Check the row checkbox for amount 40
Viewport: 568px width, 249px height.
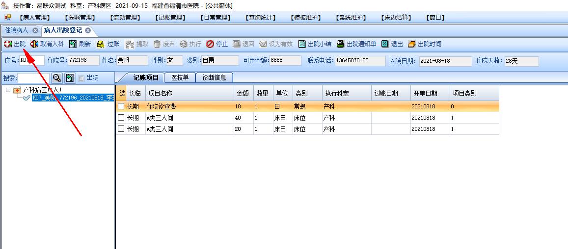click(x=121, y=118)
